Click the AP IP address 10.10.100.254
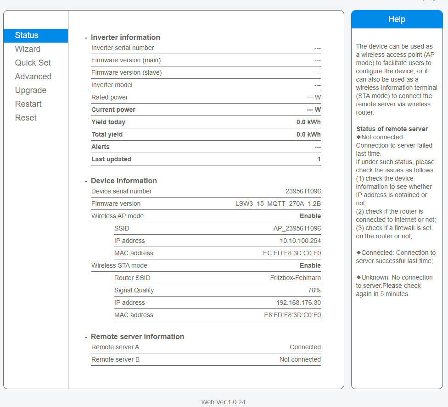Image resolution: width=448 pixels, height=407 pixels. point(300,241)
